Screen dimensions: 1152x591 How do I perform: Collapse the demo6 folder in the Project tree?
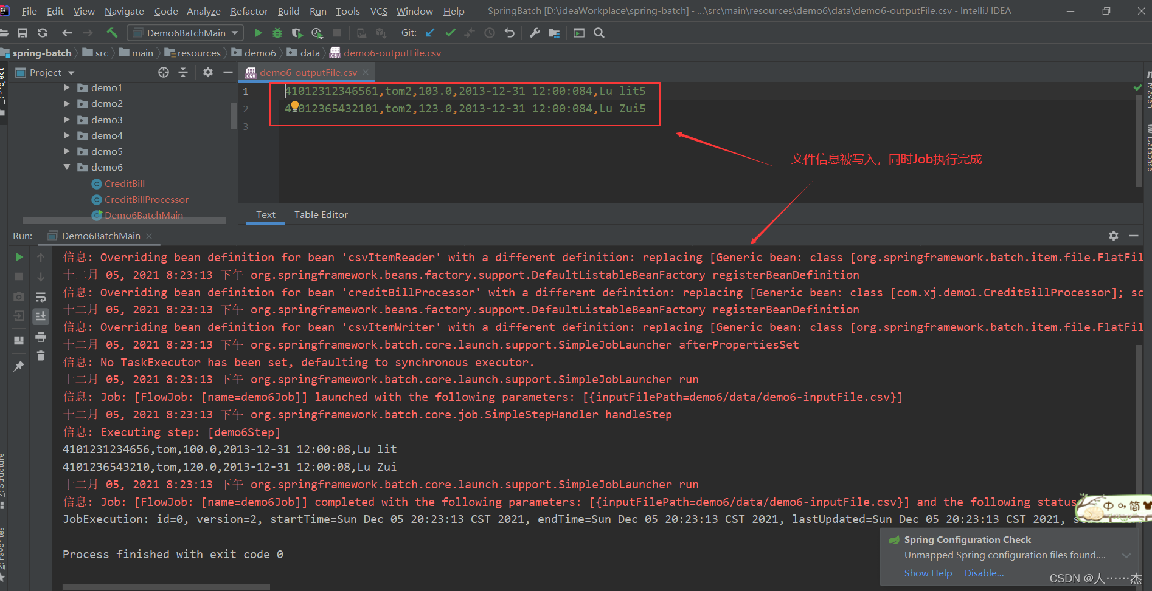67,167
